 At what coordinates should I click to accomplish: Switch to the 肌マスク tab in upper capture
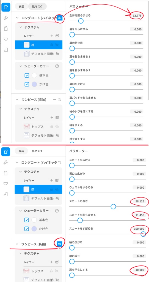tap(37, 7)
